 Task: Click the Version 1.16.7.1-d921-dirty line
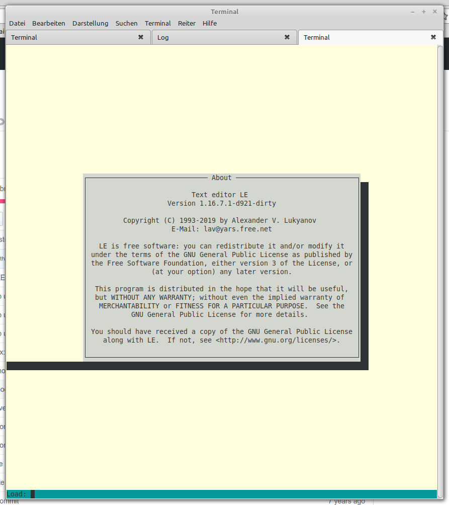[x=221, y=203]
